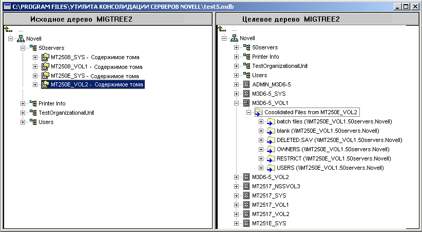The image size is (422, 232).
Task: Click the DELETED.SAV folder icon
Action: (271, 140)
